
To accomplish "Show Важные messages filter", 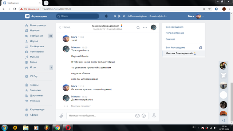I will pos(170,39).
